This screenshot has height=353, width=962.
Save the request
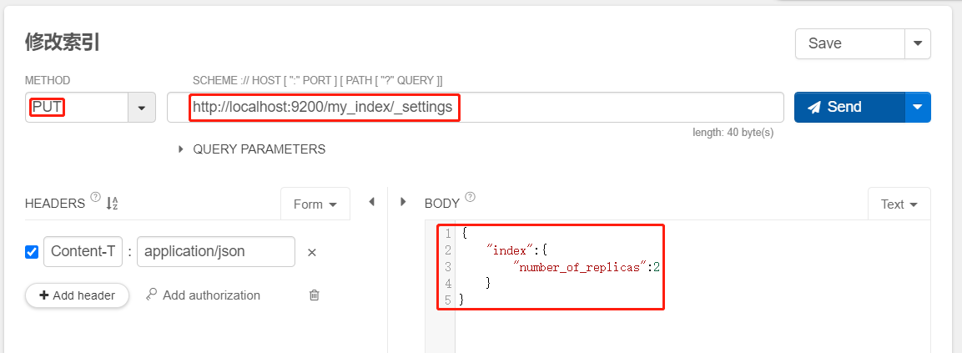click(x=850, y=43)
